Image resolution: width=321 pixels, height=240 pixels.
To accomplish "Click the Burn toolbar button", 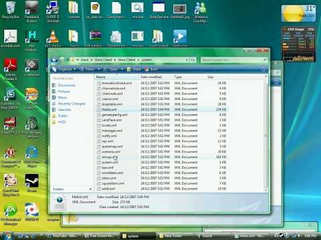I will click(152, 69).
